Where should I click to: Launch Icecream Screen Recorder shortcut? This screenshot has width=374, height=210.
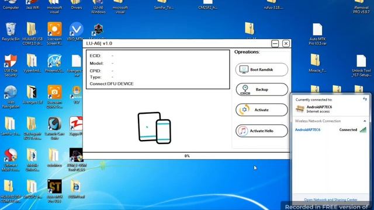coord(54,34)
